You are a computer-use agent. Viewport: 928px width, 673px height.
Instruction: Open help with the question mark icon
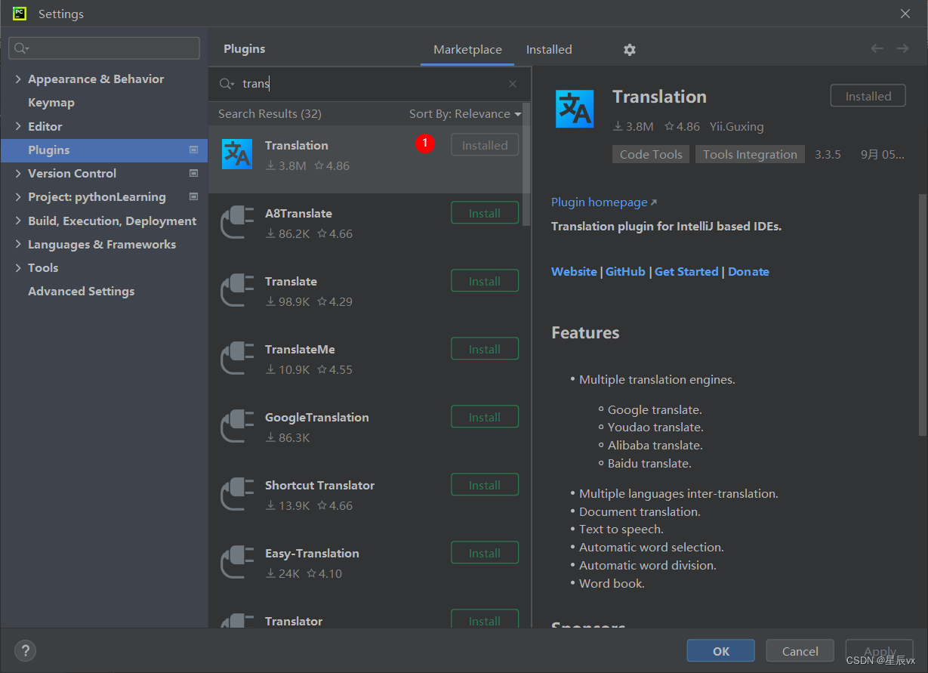click(25, 650)
